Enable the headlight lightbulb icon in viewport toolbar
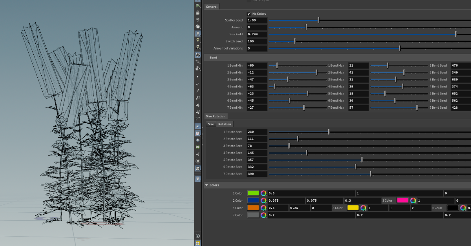The height and width of the screenshot is (246, 471). pos(197,33)
